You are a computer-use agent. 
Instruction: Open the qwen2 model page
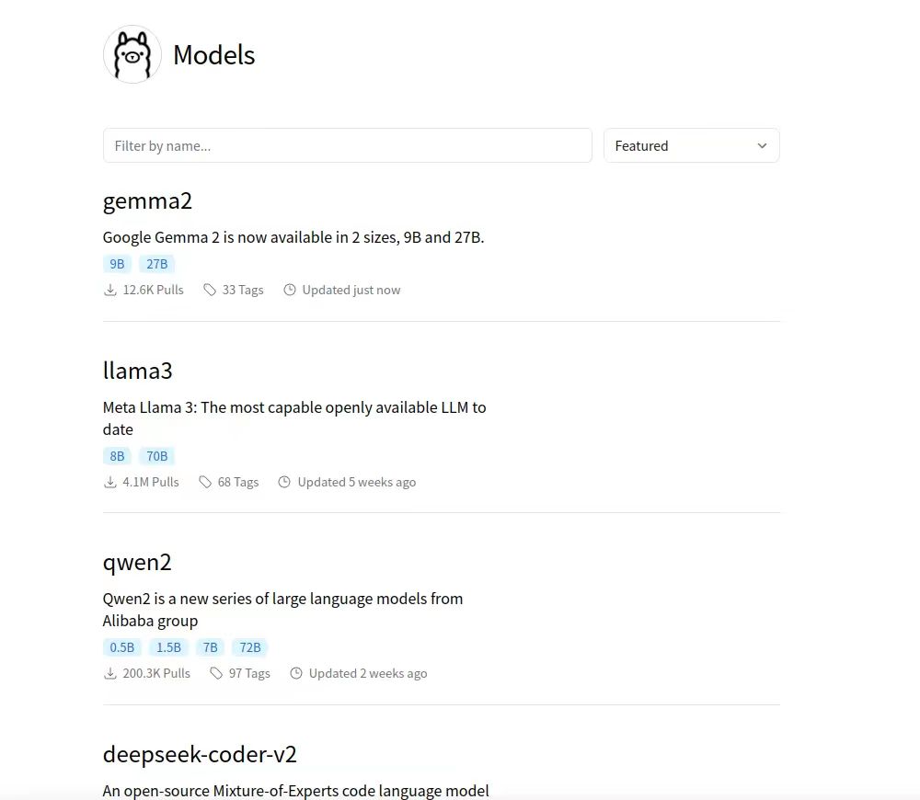(137, 563)
